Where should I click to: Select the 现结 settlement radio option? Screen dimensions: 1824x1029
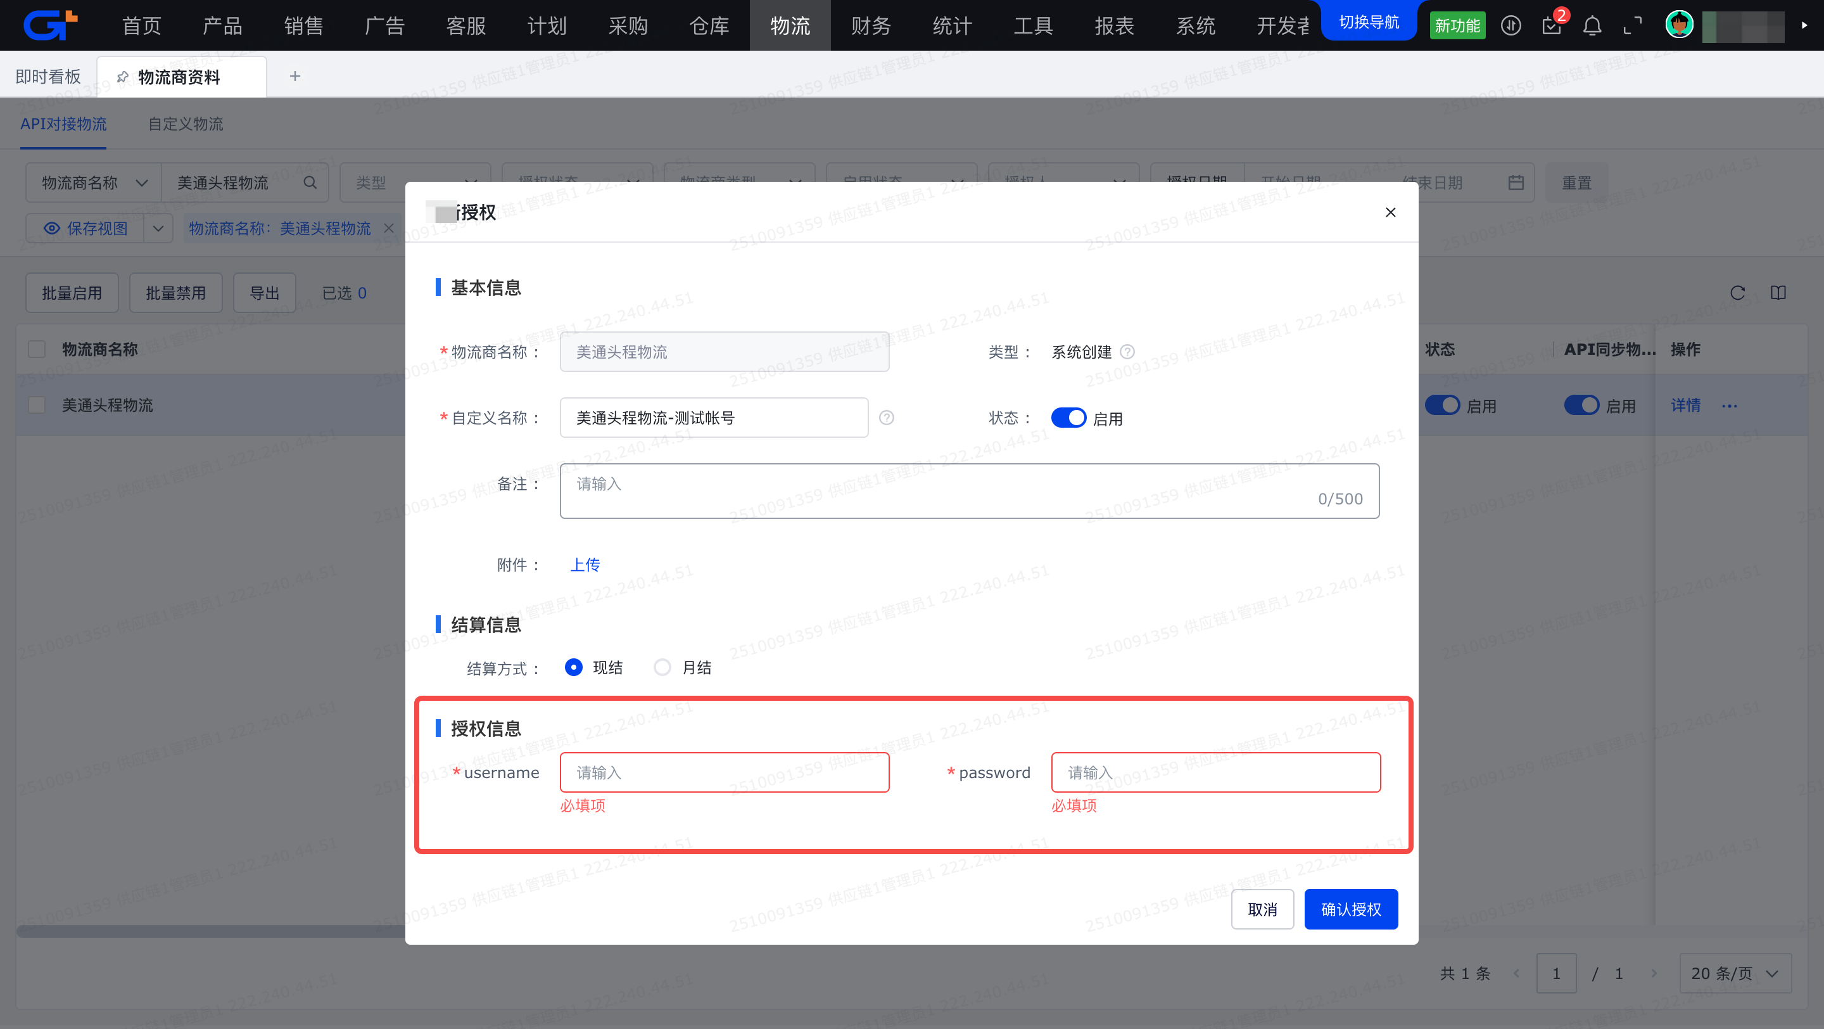(574, 667)
